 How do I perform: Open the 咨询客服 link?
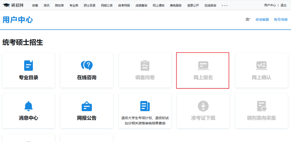coord(262,19)
